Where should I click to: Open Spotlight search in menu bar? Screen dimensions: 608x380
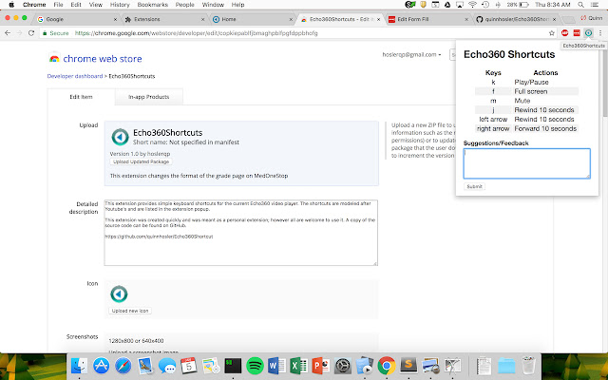580,5
